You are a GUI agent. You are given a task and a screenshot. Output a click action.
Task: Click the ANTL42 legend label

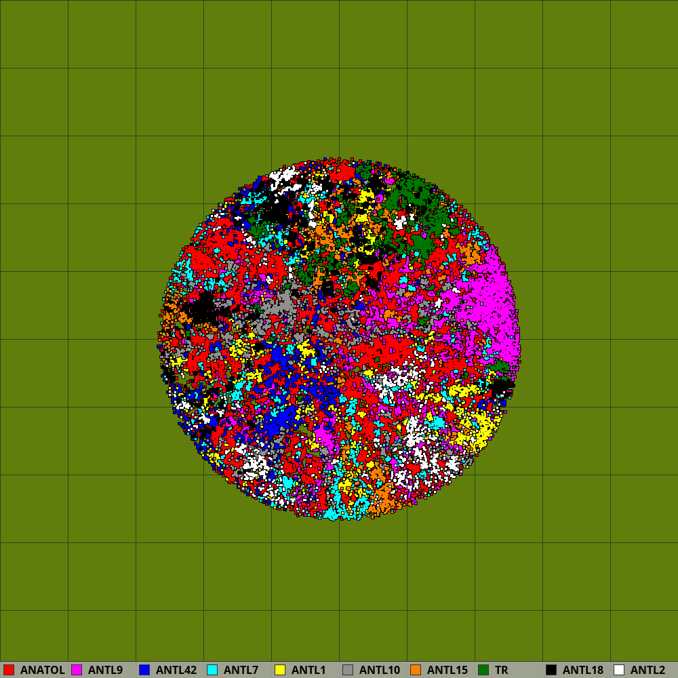[176, 671]
